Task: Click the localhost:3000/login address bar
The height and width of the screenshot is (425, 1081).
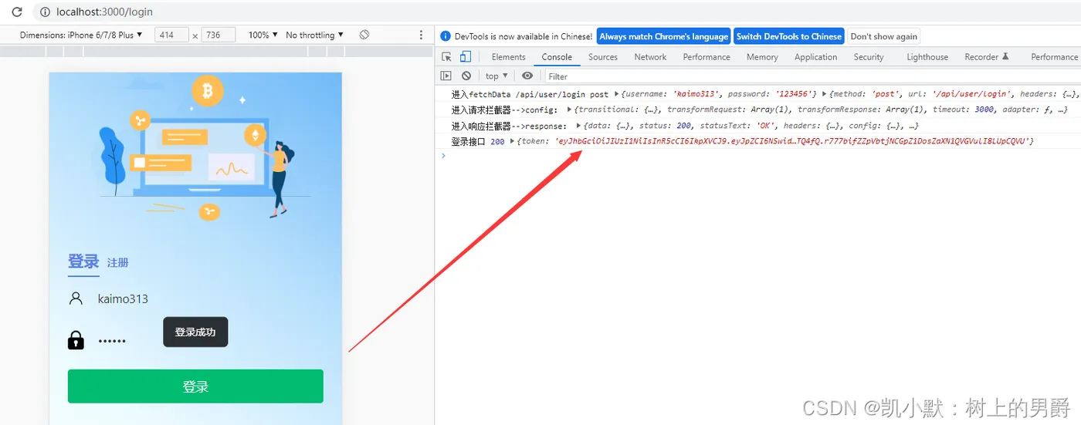Action: [105, 12]
